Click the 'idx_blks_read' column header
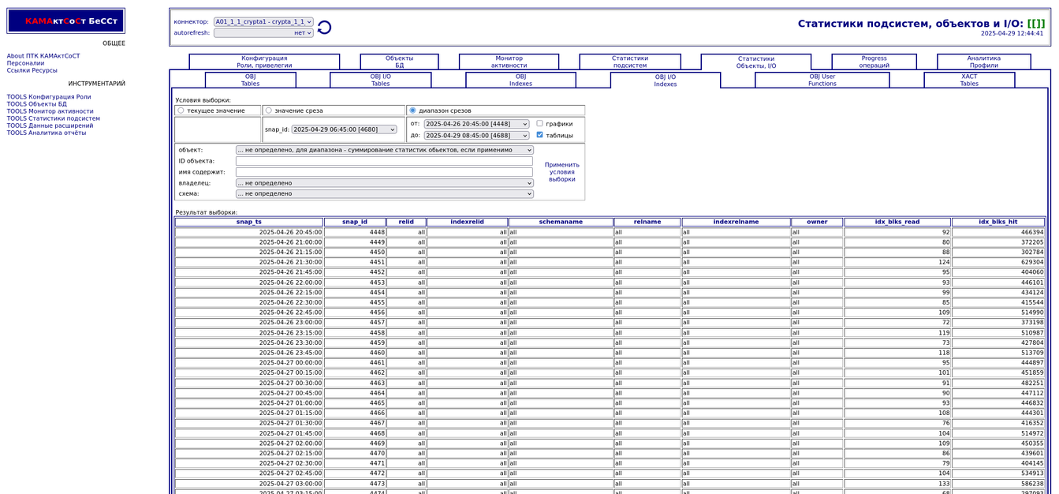Viewport: 1059px width, 494px height. [x=897, y=222]
